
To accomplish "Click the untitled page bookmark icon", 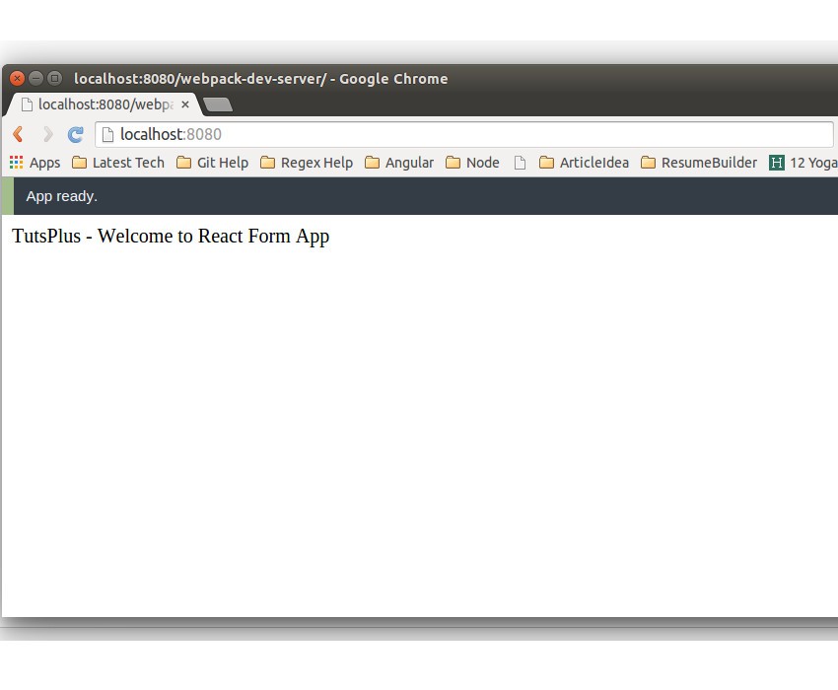I will tap(520, 163).
